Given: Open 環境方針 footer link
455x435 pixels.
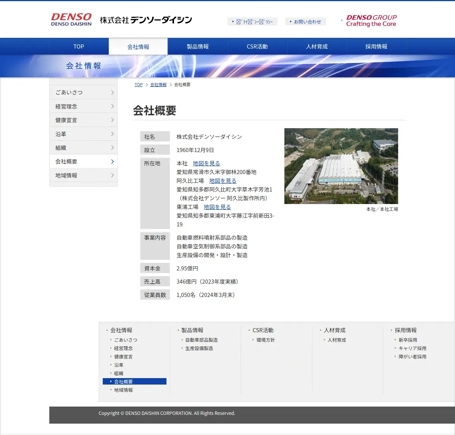Looking at the screenshot, I should (x=265, y=340).
